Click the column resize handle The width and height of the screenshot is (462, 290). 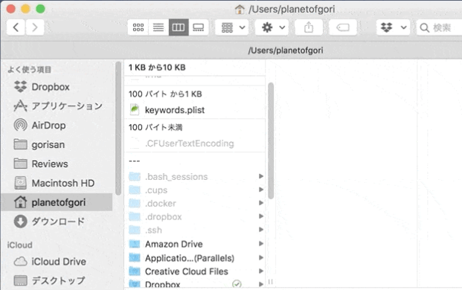[271, 282]
